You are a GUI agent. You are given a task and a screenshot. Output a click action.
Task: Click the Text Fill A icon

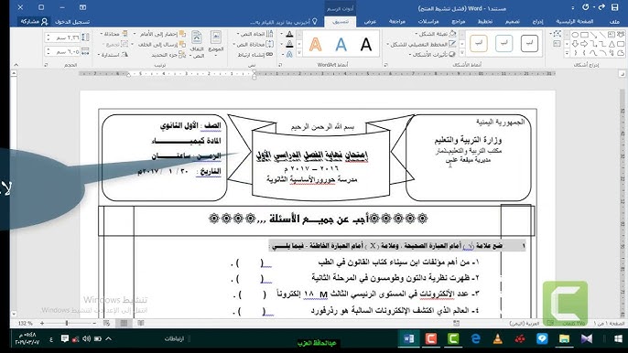point(289,35)
